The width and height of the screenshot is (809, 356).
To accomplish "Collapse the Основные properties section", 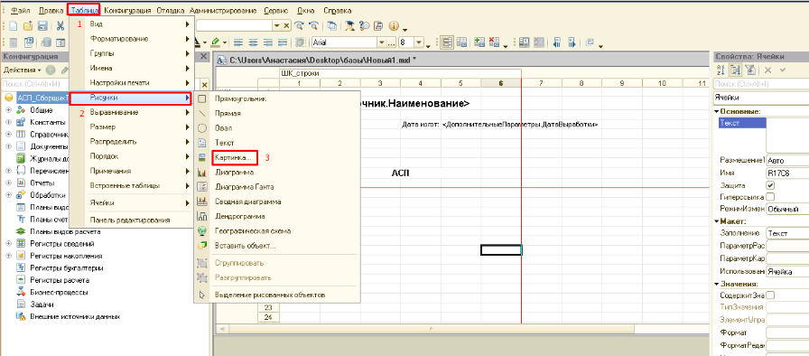I will (717, 111).
